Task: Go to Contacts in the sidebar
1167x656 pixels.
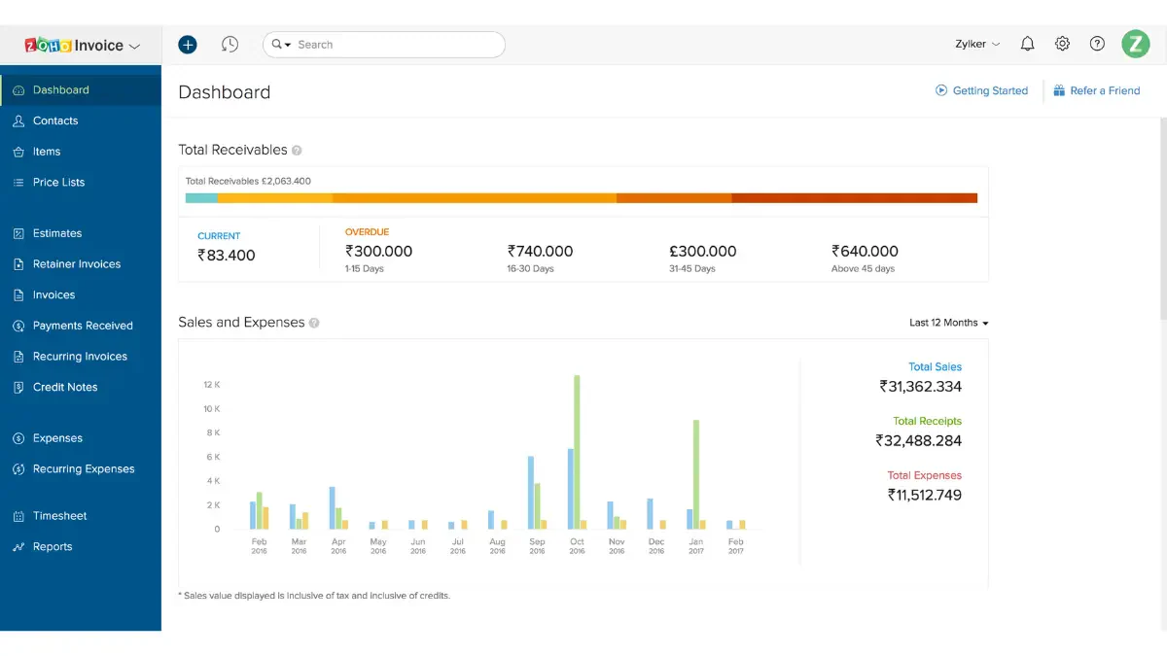Action: point(81,121)
